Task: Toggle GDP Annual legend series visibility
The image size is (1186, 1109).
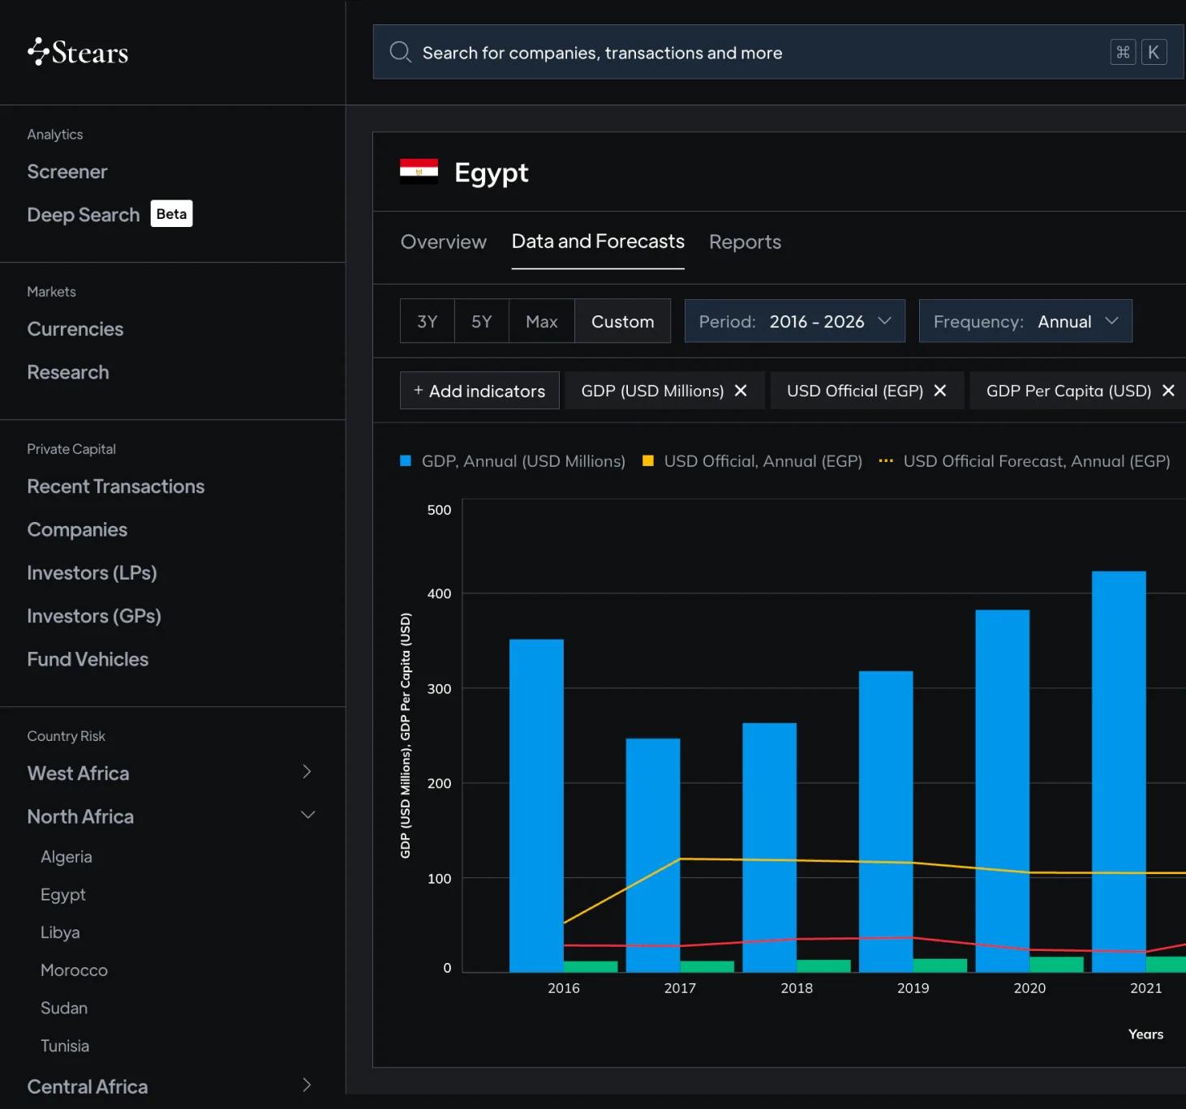Action: [513, 460]
